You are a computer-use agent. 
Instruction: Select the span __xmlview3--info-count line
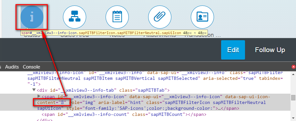124,115
